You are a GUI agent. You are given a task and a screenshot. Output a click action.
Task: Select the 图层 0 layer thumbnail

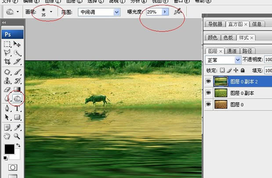pos(220,105)
